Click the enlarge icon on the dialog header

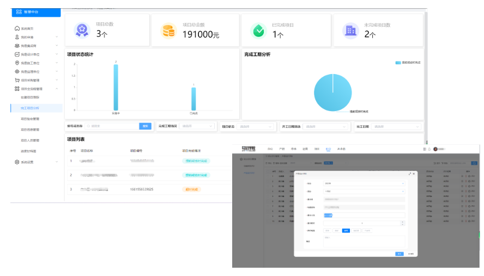point(410,174)
